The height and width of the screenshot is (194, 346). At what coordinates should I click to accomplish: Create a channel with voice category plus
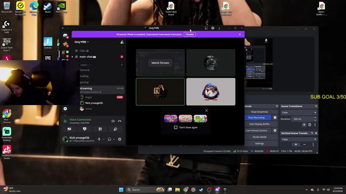pos(122,65)
